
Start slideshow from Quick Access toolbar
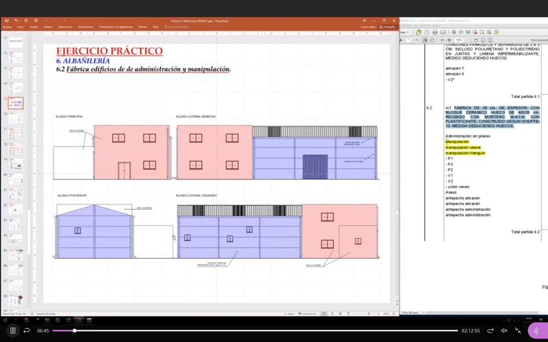pyautogui.click(x=36, y=21)
